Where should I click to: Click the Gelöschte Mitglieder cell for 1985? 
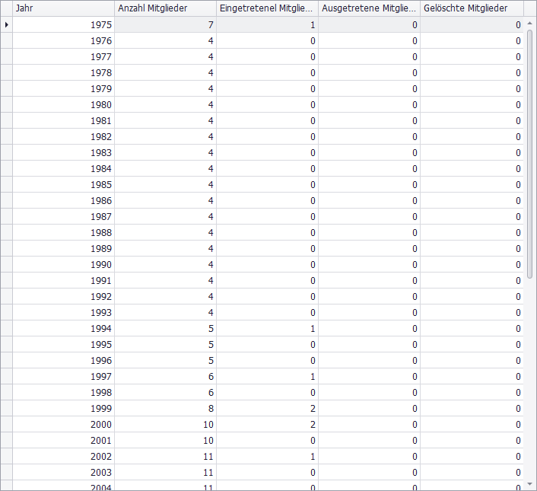(471, 185)
